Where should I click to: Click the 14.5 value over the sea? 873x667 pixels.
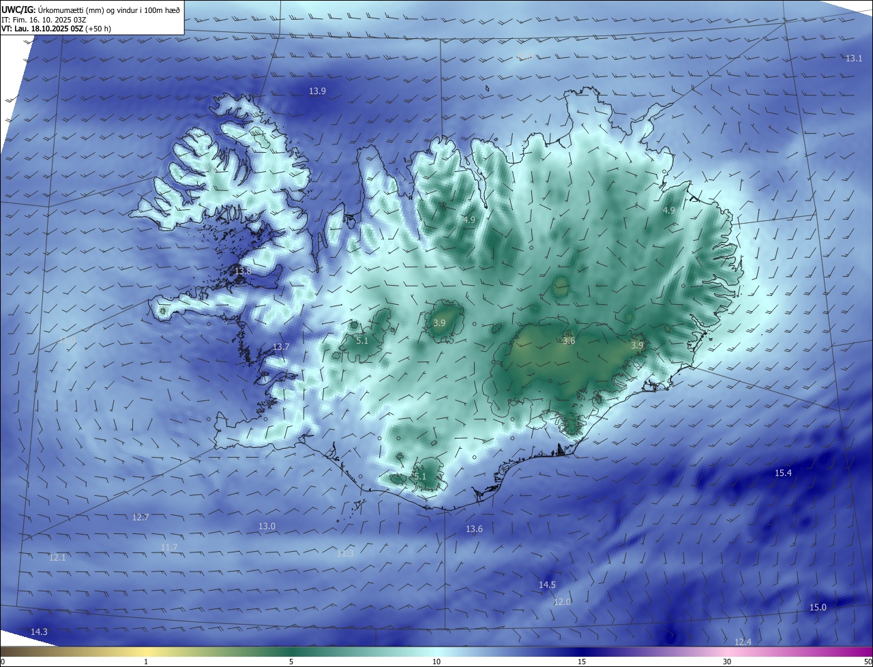point(547,585)
